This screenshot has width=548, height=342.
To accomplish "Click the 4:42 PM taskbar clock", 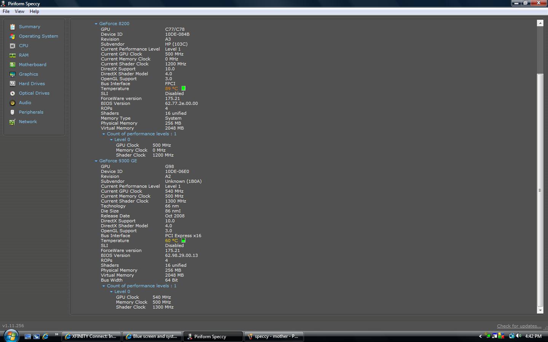I will [533, 336].
